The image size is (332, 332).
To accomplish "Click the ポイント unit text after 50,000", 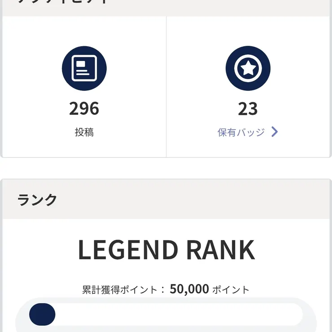I will (x=231, y=290).
